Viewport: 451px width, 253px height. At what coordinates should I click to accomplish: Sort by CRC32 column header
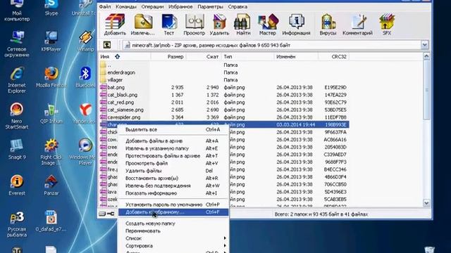tap(333, 56)
